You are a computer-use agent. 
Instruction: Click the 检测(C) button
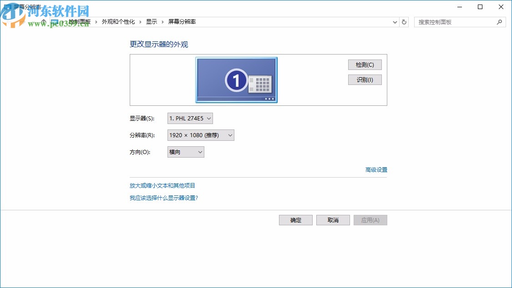tap(365, 65)
